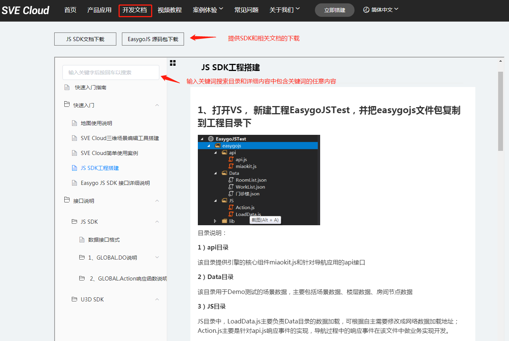Click the vertical scrollbar thumb on the right

click(500, 111)
